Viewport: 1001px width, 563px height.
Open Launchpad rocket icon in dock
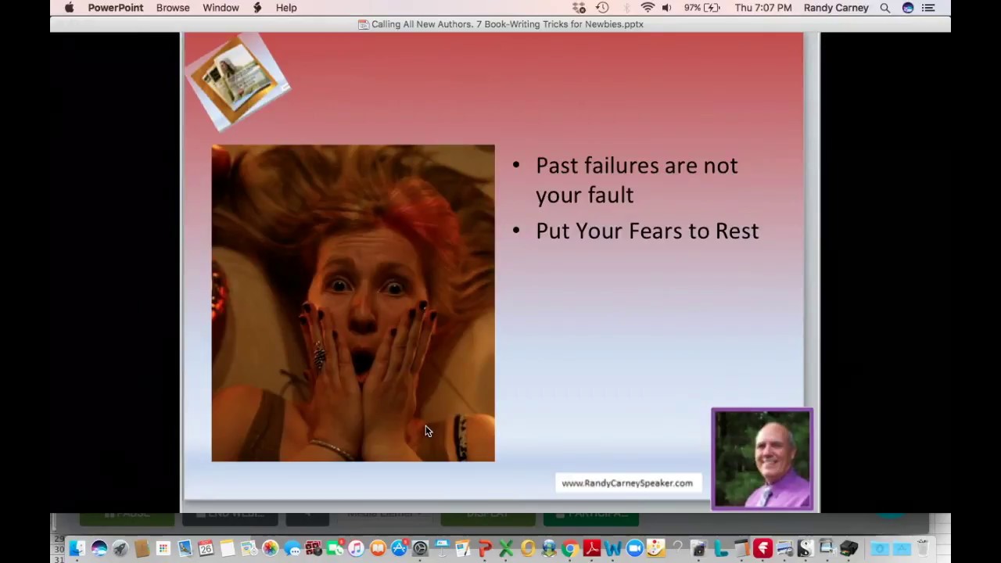(120, 548)
